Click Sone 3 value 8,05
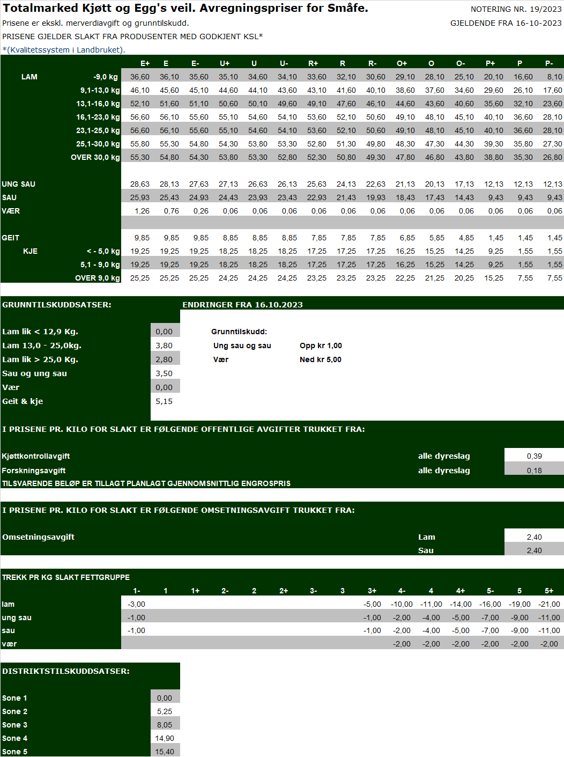Image resolution: width=564 pixels, height=757 pixels. pyautogui.click(x=165, y=725)
